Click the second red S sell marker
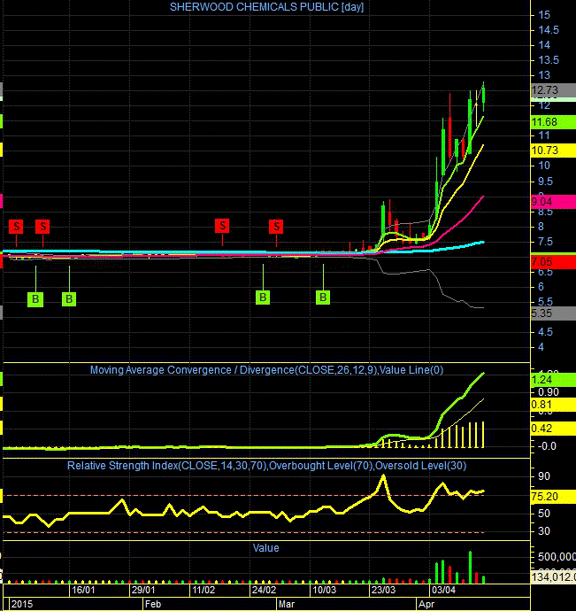Screen dimensions: 576x611 (x=42, y=226)
